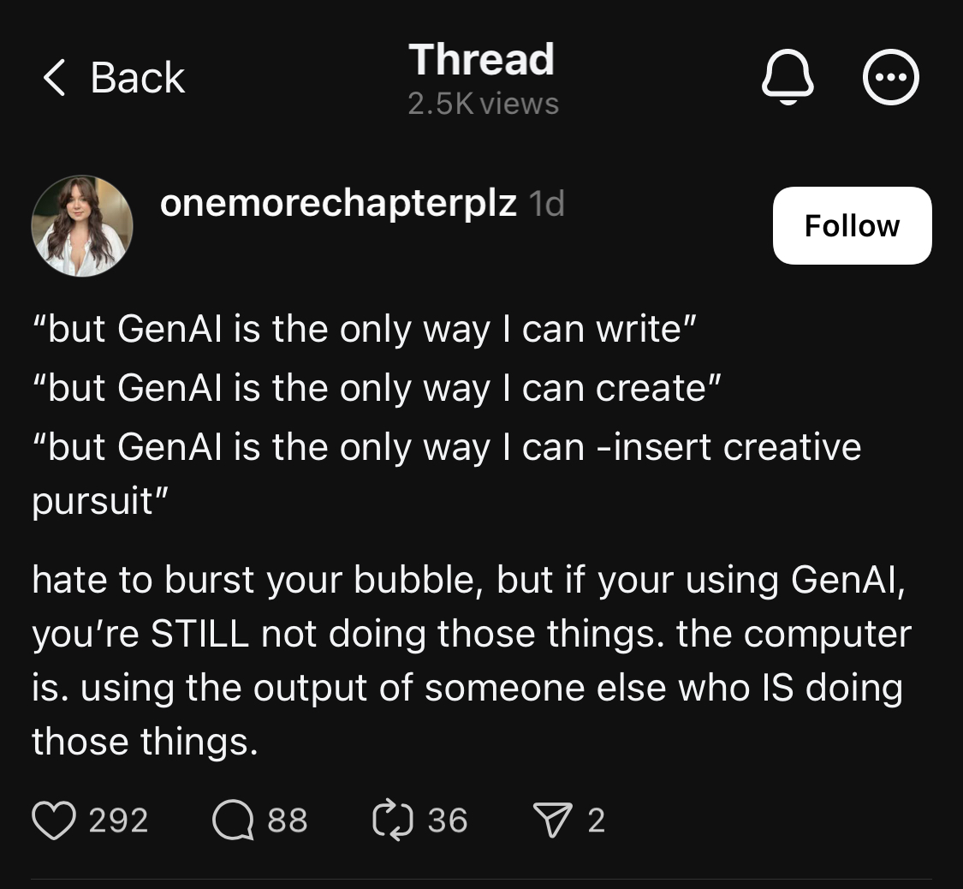The width and height of the screenshot is (963, 889).
Task: Tap the back chevron arrow
Action: [x=54, y=78]
